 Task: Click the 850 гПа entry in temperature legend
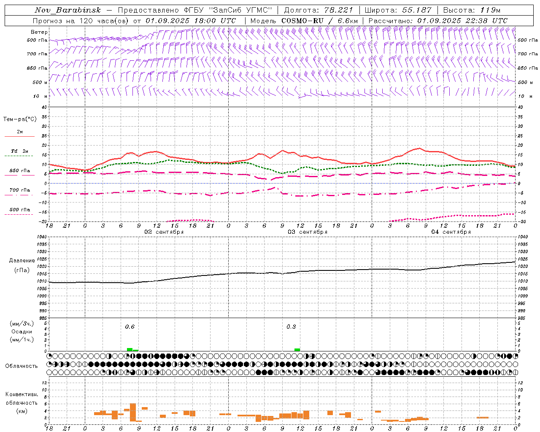pyautogui.click(x=19, y=171)
